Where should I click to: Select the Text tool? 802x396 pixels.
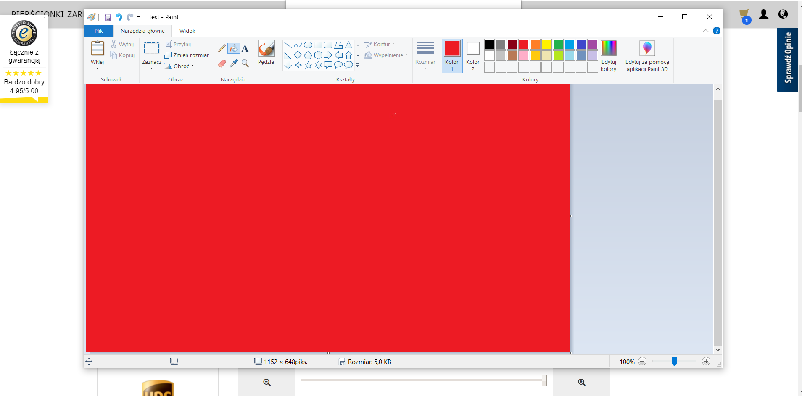[x=245, y=48]
